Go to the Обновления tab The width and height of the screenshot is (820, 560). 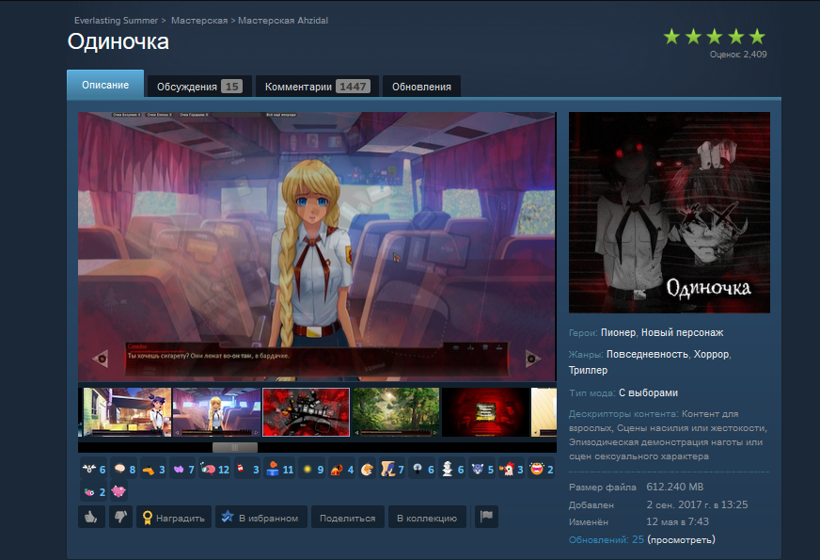pyautogui.click(x=421, y=87)
